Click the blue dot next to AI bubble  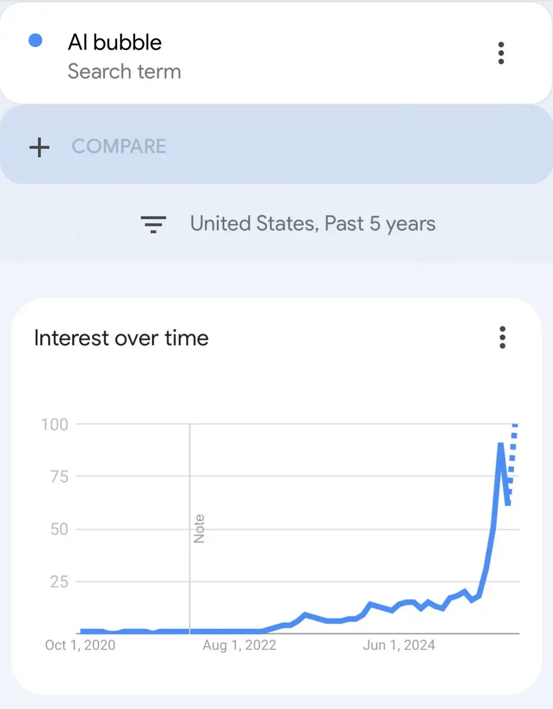[35, 41]
